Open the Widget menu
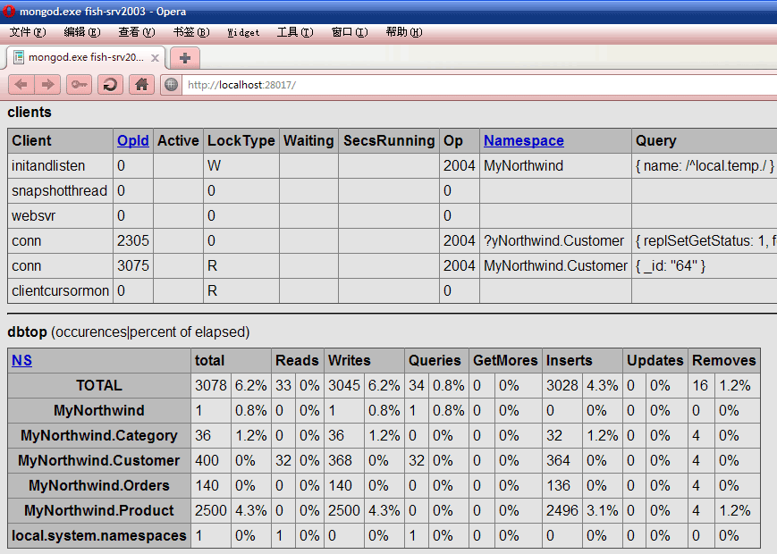This screenshot has height=554, width=777. coord(243,32)
